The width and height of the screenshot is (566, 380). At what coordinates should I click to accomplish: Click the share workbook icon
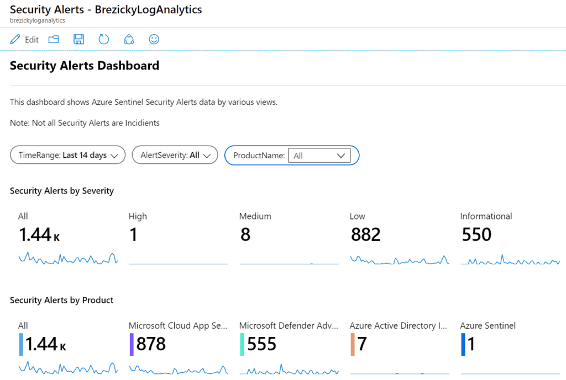pyautogui.click(x=129, y=39)
